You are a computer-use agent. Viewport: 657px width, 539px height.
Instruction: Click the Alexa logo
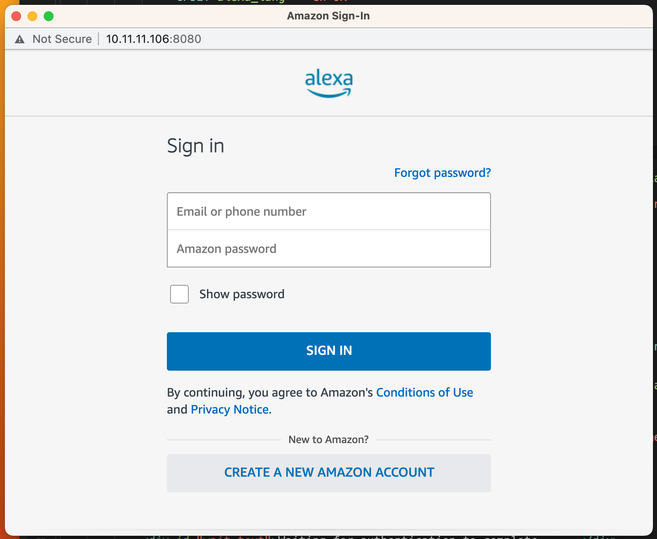click(x=328, y=83)
